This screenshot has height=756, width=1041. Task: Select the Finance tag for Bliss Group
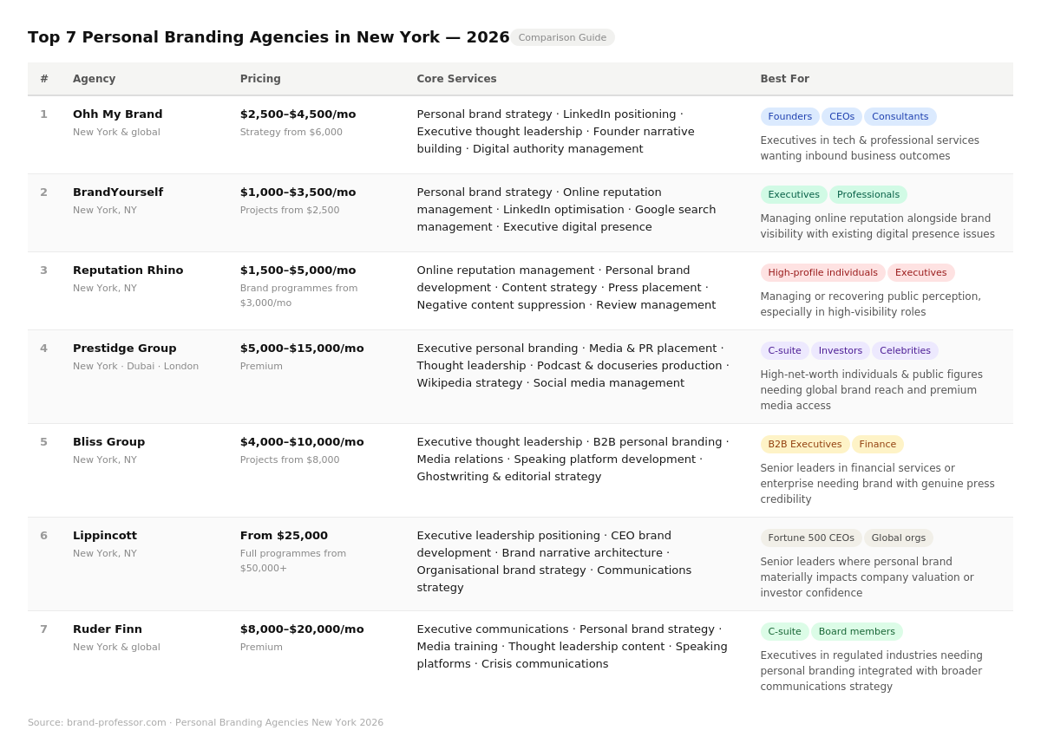[877, 444]
